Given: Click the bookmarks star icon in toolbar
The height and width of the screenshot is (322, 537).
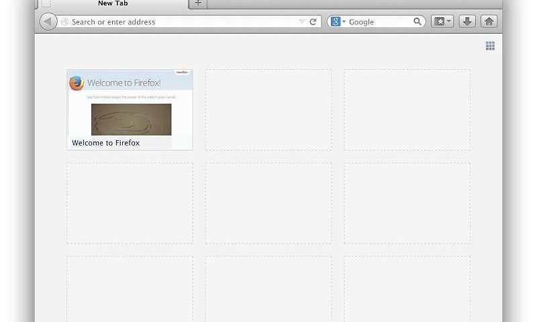Looking at the screenshot, I should [x=439, y=21].
